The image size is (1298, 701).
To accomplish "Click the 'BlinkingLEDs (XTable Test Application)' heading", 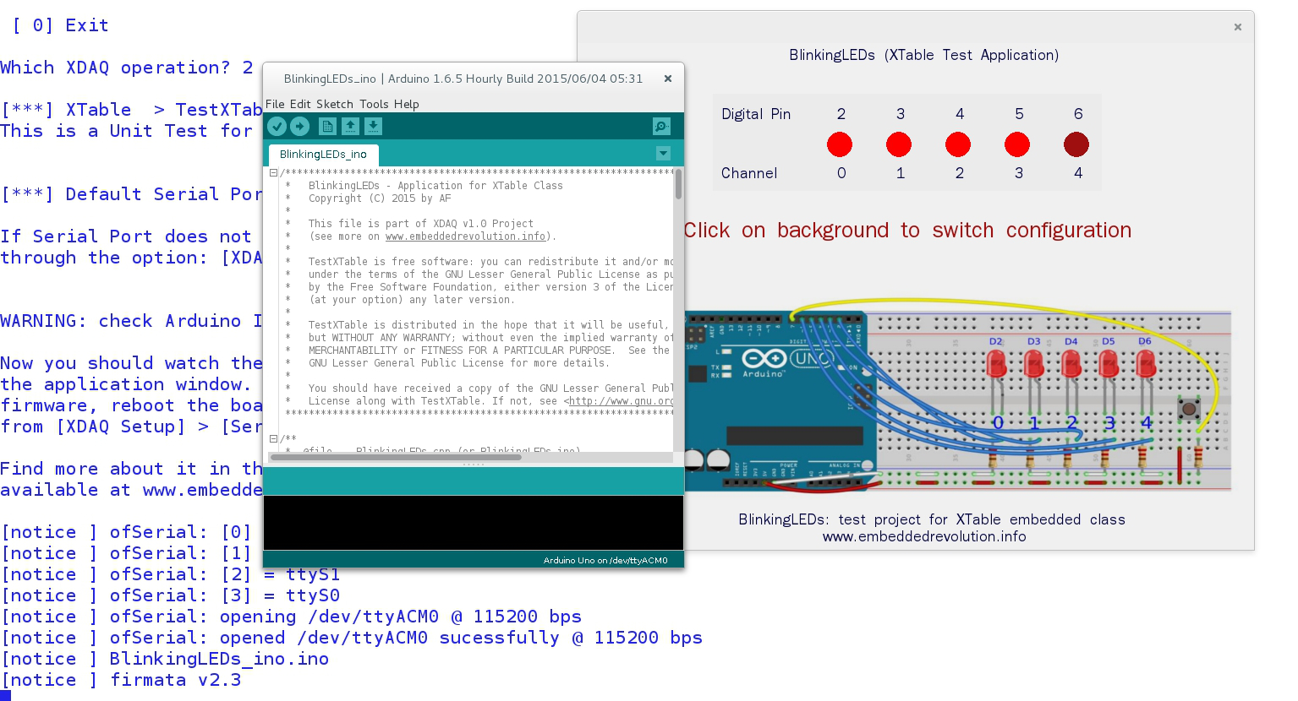I will coord(924,55).
